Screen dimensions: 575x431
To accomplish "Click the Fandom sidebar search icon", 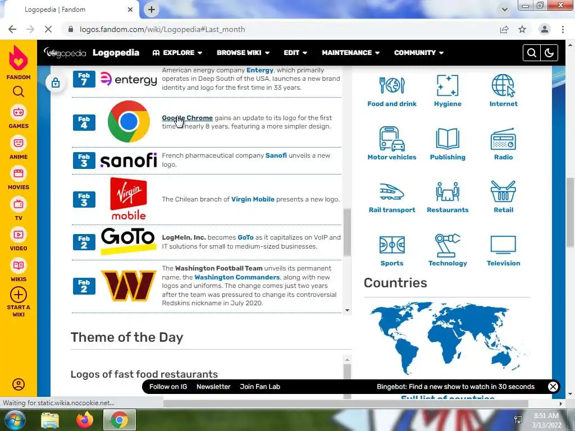I will [19, 91].
